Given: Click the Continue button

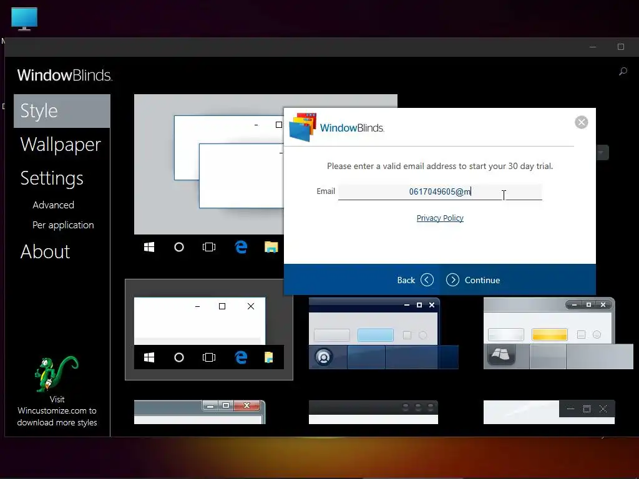Looking at the screenshot, I should (x=473, y=280).
